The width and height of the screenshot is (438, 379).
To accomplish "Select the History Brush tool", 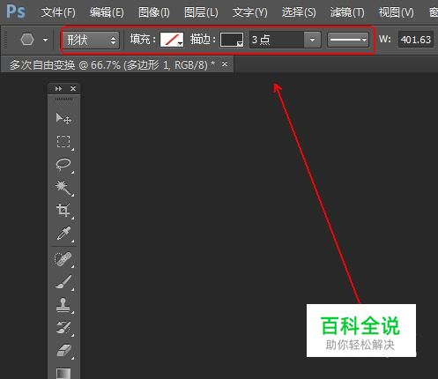I will click(x=63, y=327).
